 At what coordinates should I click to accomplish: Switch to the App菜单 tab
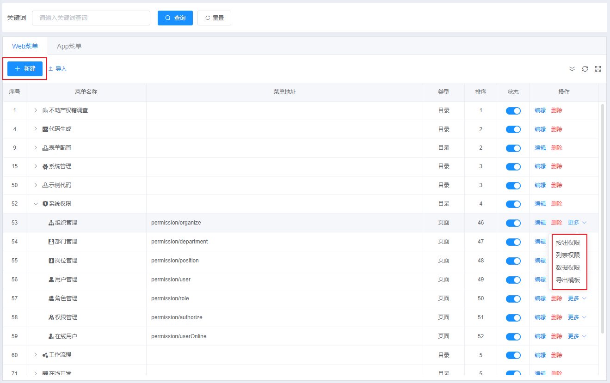pyautogui.click(x=69, y=46)
